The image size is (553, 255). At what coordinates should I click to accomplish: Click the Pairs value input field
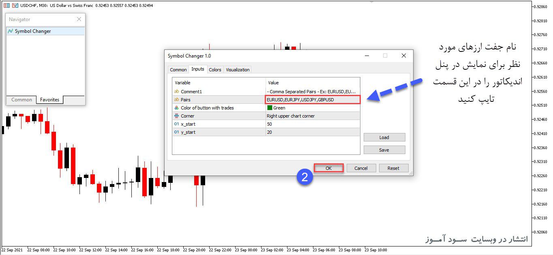312,100
